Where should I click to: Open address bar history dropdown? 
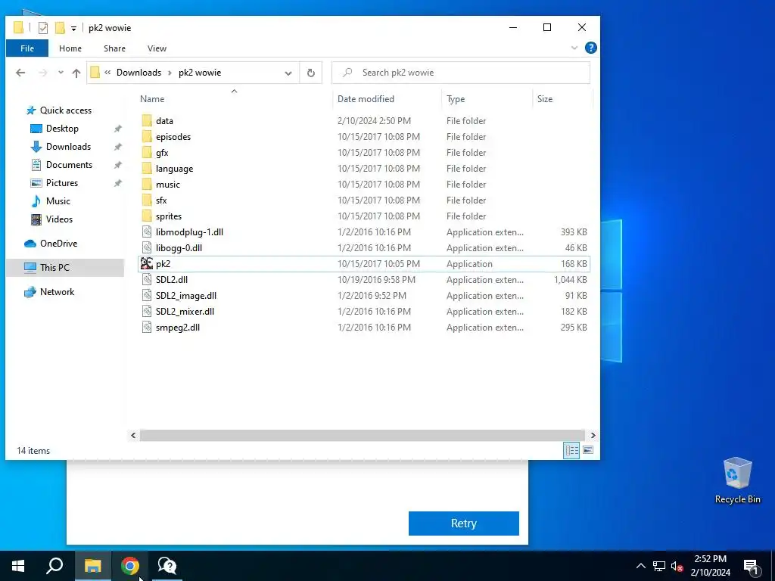[288, 73]
